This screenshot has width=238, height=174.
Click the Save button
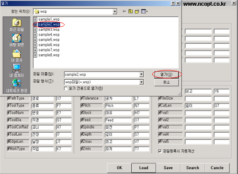tap(168, 168)
